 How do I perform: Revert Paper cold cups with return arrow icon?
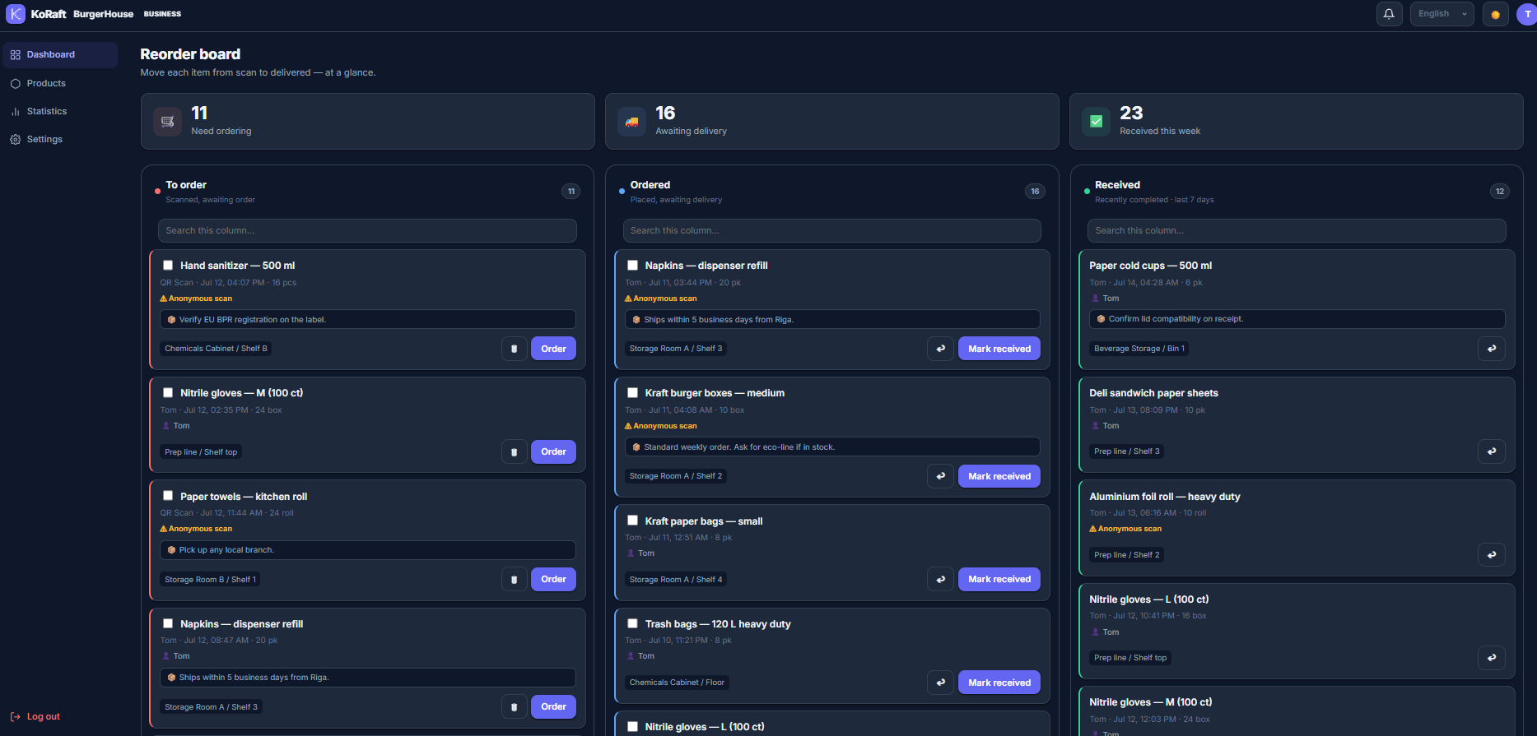click(1492, 349)
